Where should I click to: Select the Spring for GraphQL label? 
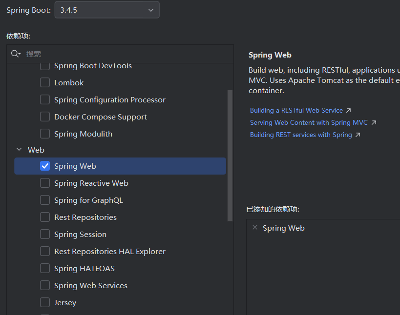coord(89,200)
